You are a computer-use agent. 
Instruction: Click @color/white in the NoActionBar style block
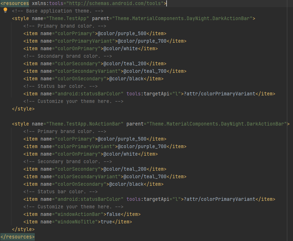click(121, 154)
